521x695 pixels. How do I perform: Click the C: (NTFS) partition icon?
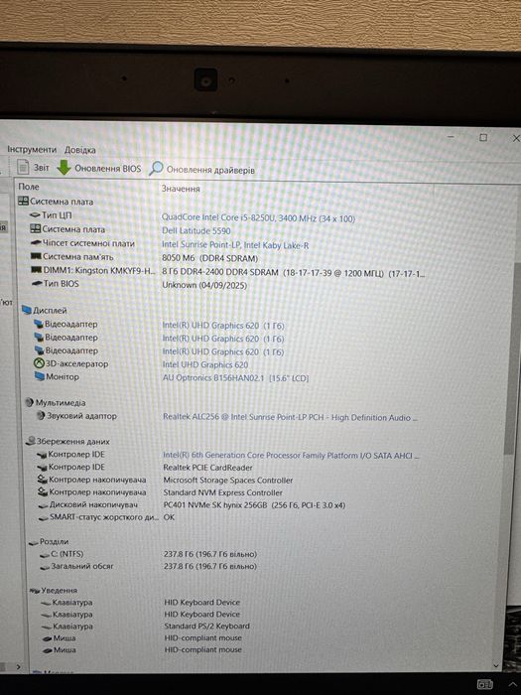(x=45, y=554)
